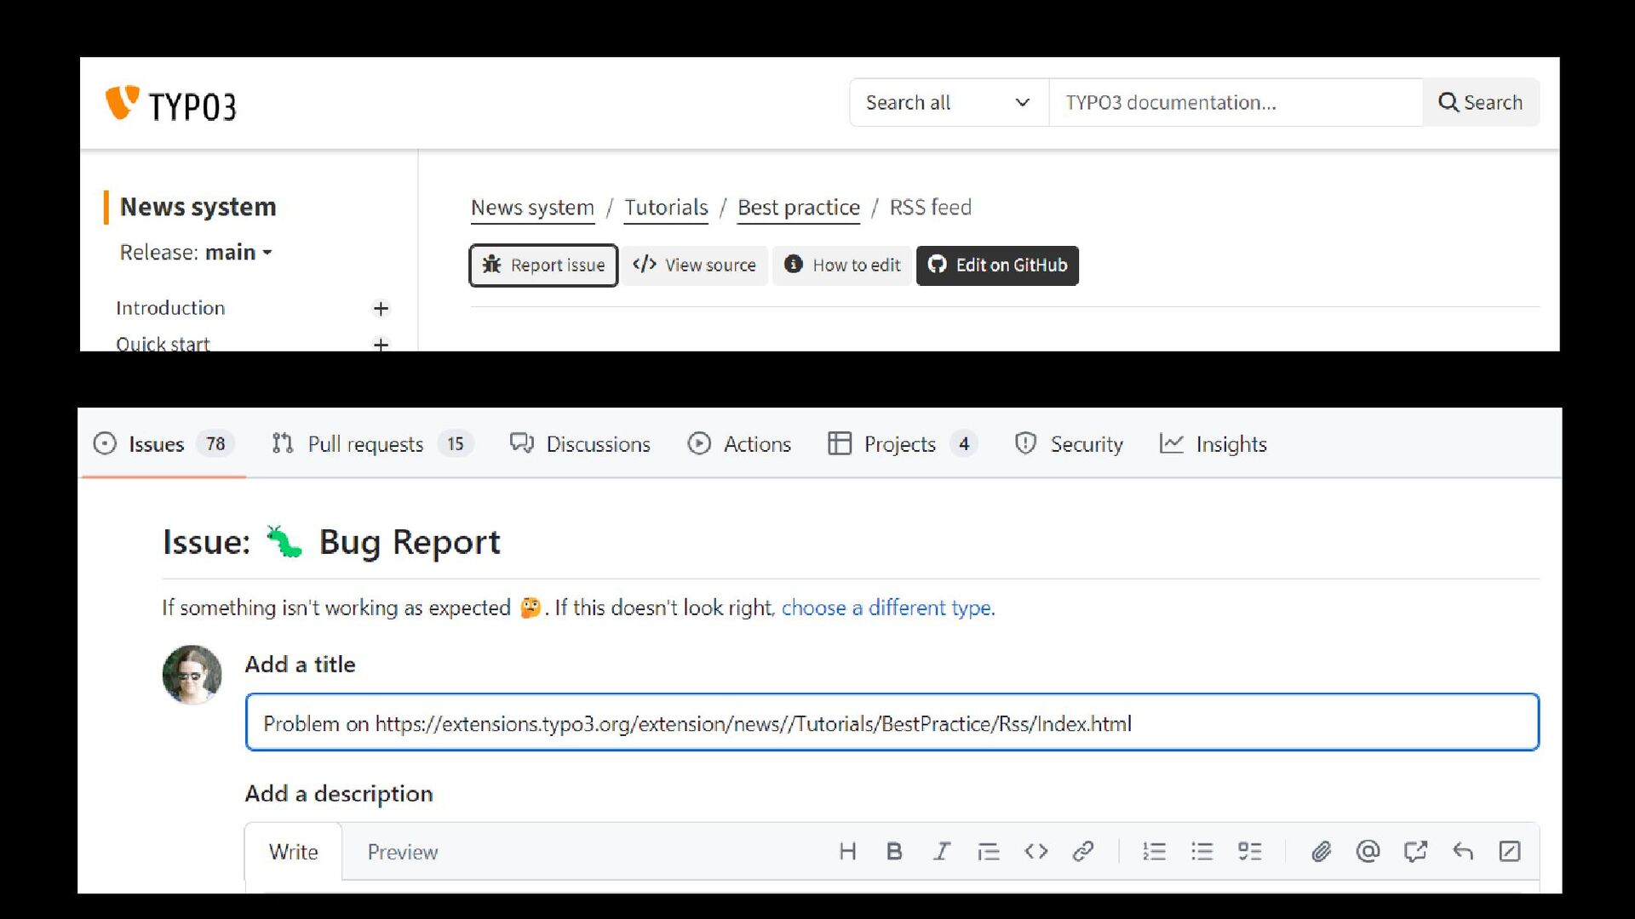The image size is (1635, 919).
Task: Go to Best practice breadcrumb
Action: point(799,208)
